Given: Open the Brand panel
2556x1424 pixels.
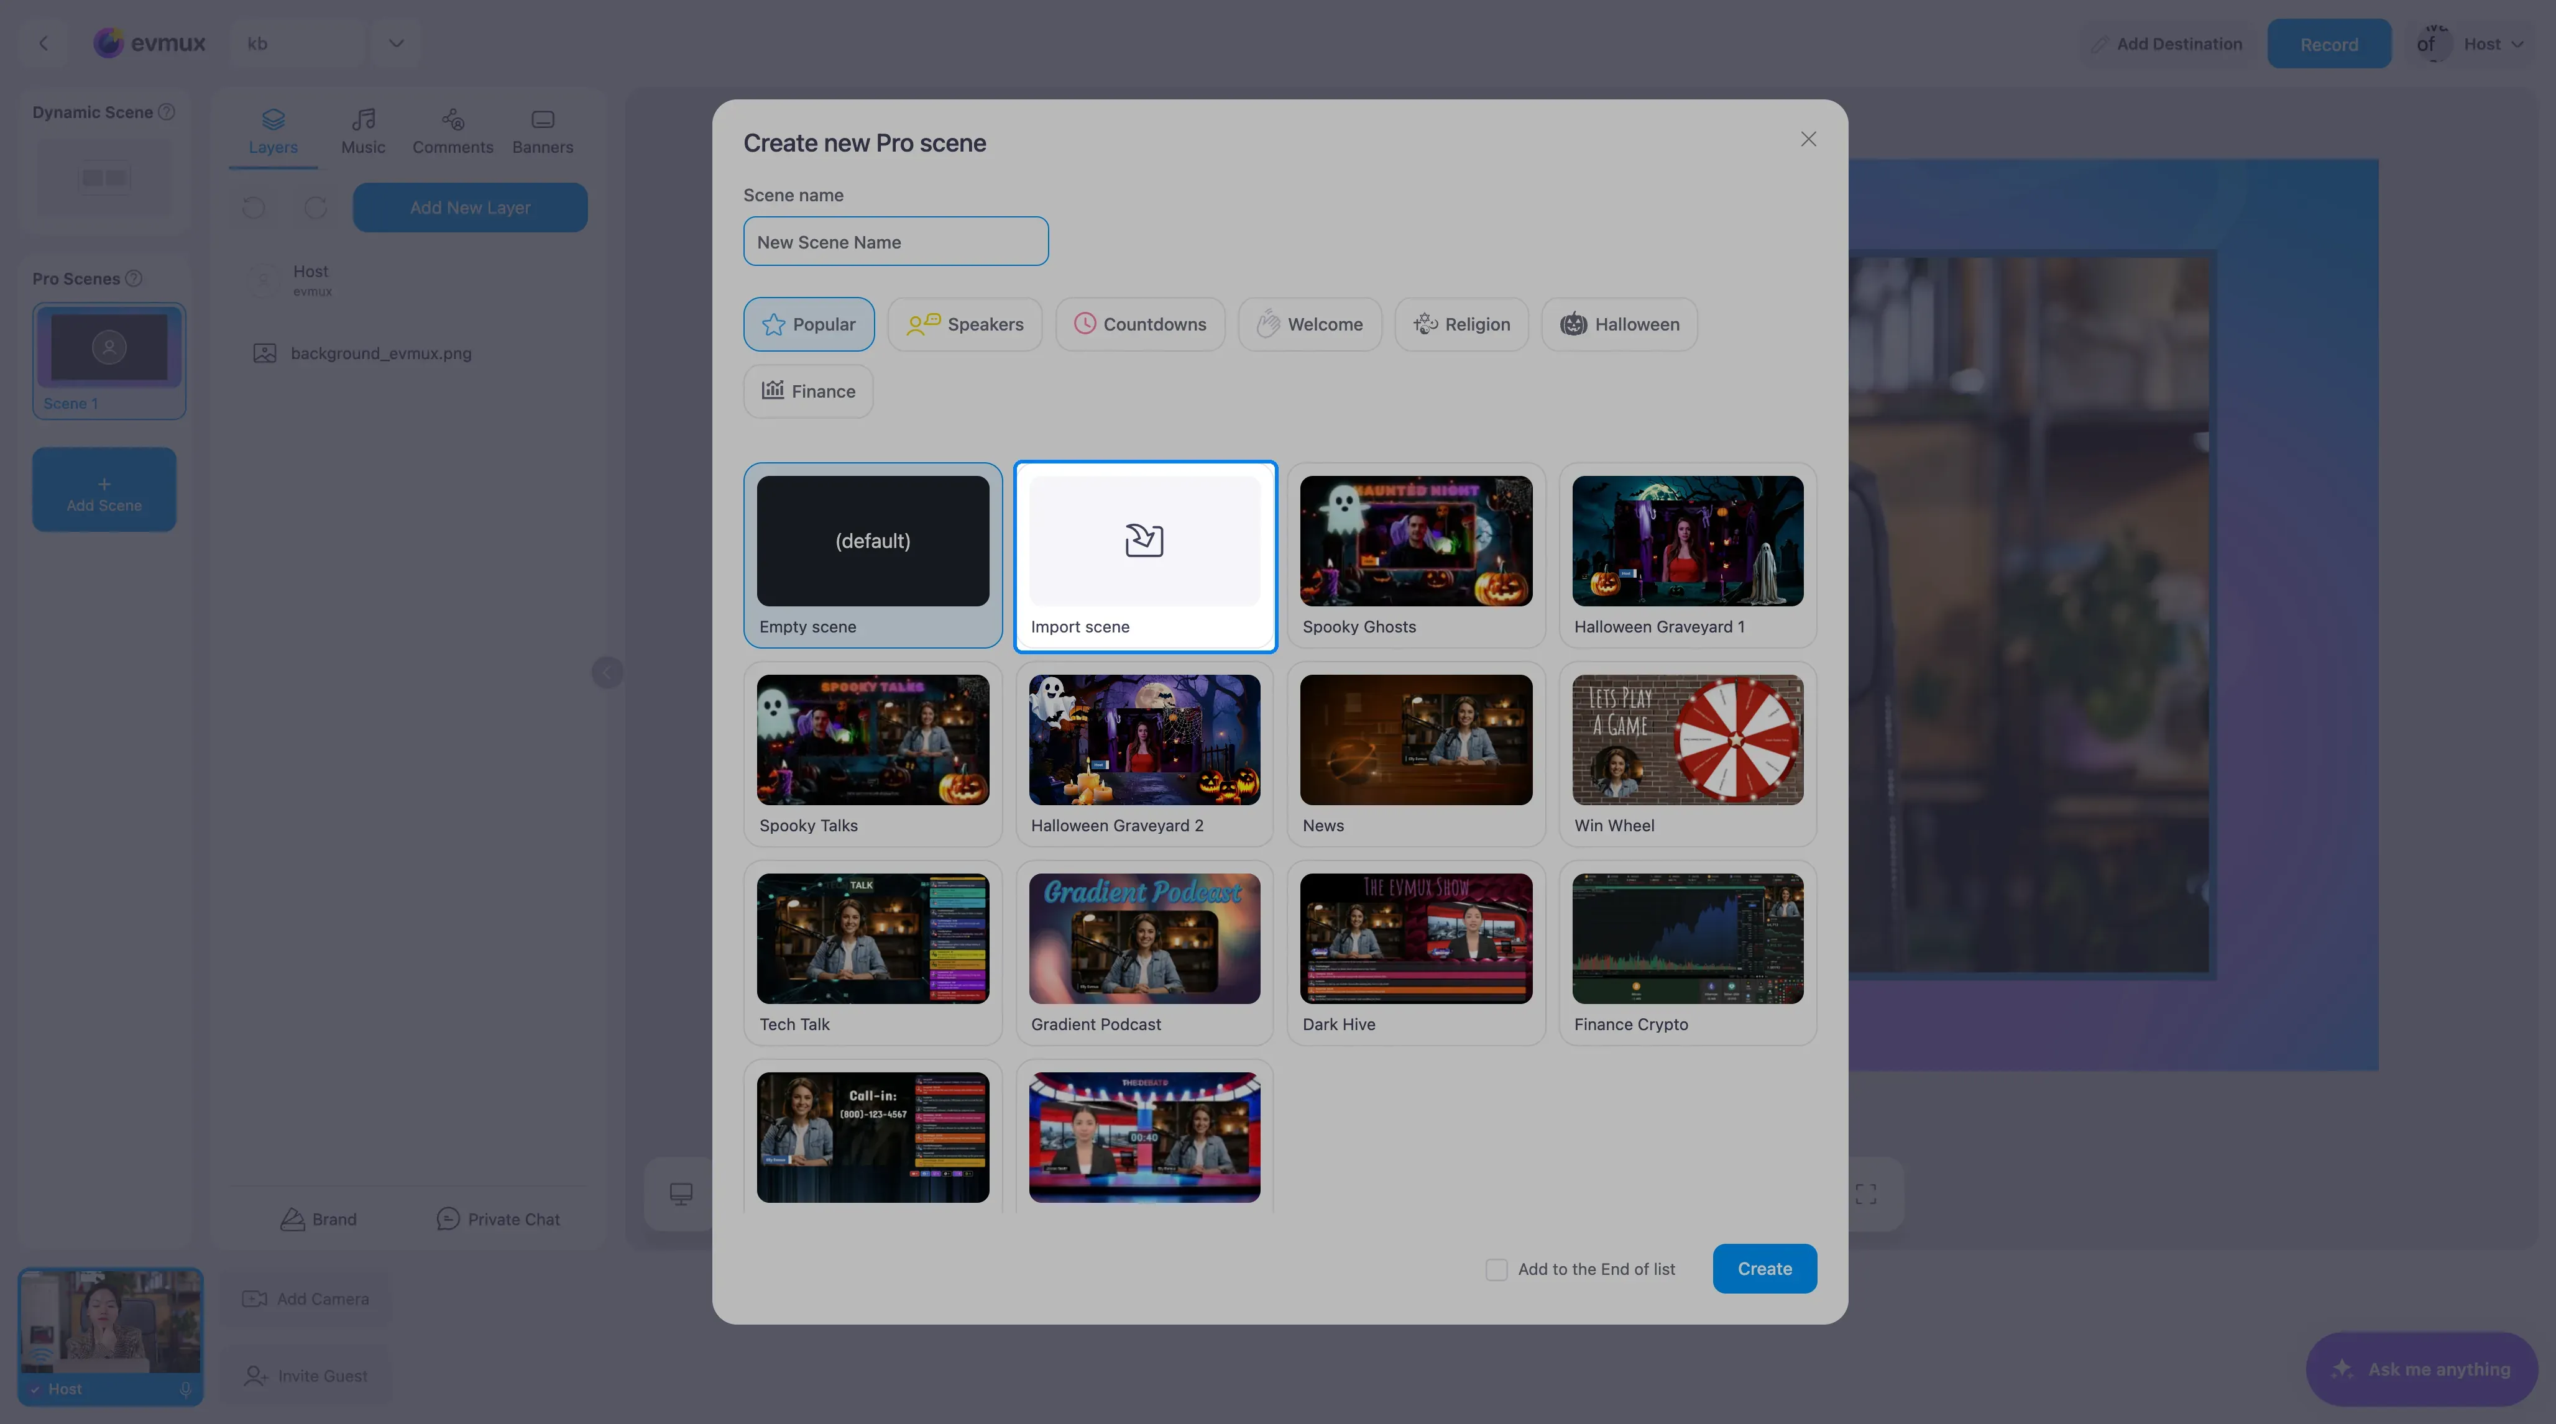Looking at the screenshot, I should point(318,1219).
